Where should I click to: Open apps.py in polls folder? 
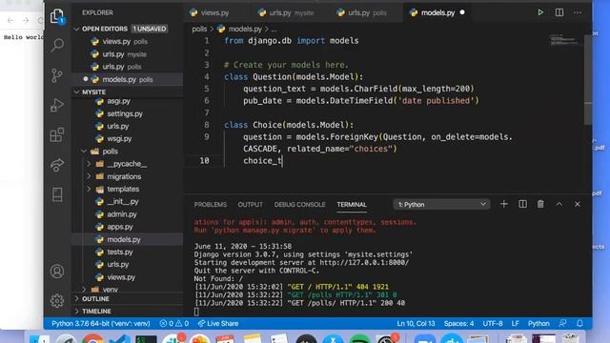(x=127, y=227)
